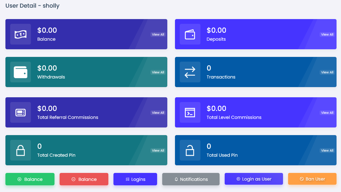View all Total Level Commissions

[327, 113]
